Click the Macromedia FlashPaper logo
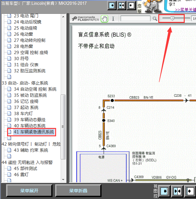The height and width of the screenshot is (199, 196). click(x=85, y=19)
